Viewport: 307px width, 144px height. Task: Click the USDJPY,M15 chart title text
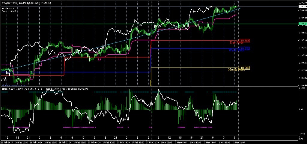tap(10, 3)
